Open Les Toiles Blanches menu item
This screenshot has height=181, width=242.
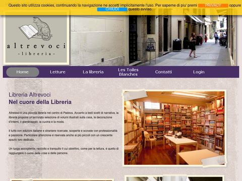(x=128, y=72)
